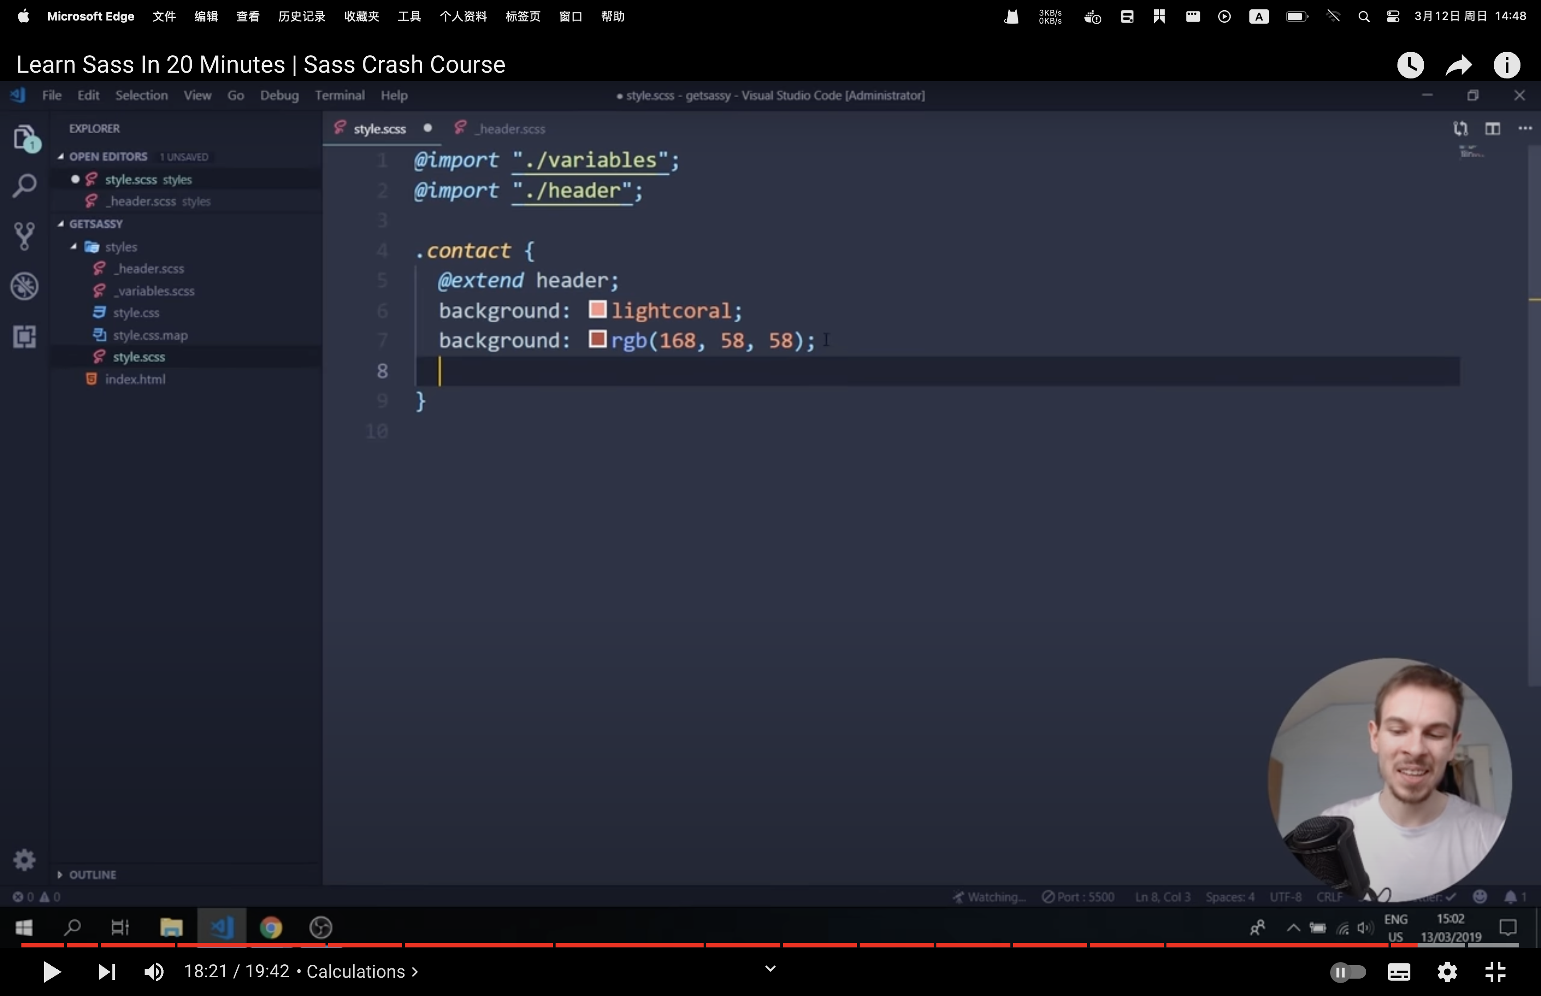The height and width of the screenshot is (996, 1541).
Task: Play the video
Action: point(52,971)
